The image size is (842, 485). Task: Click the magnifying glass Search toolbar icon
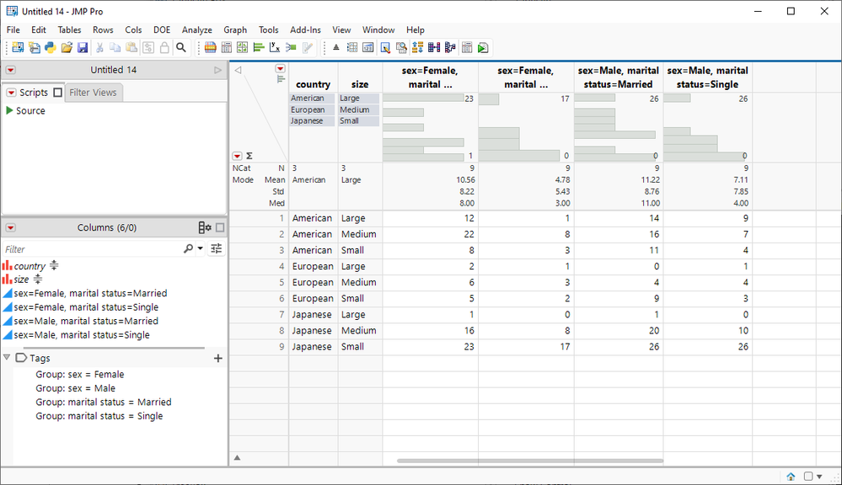pyautogui.click(x=180, y=48)
